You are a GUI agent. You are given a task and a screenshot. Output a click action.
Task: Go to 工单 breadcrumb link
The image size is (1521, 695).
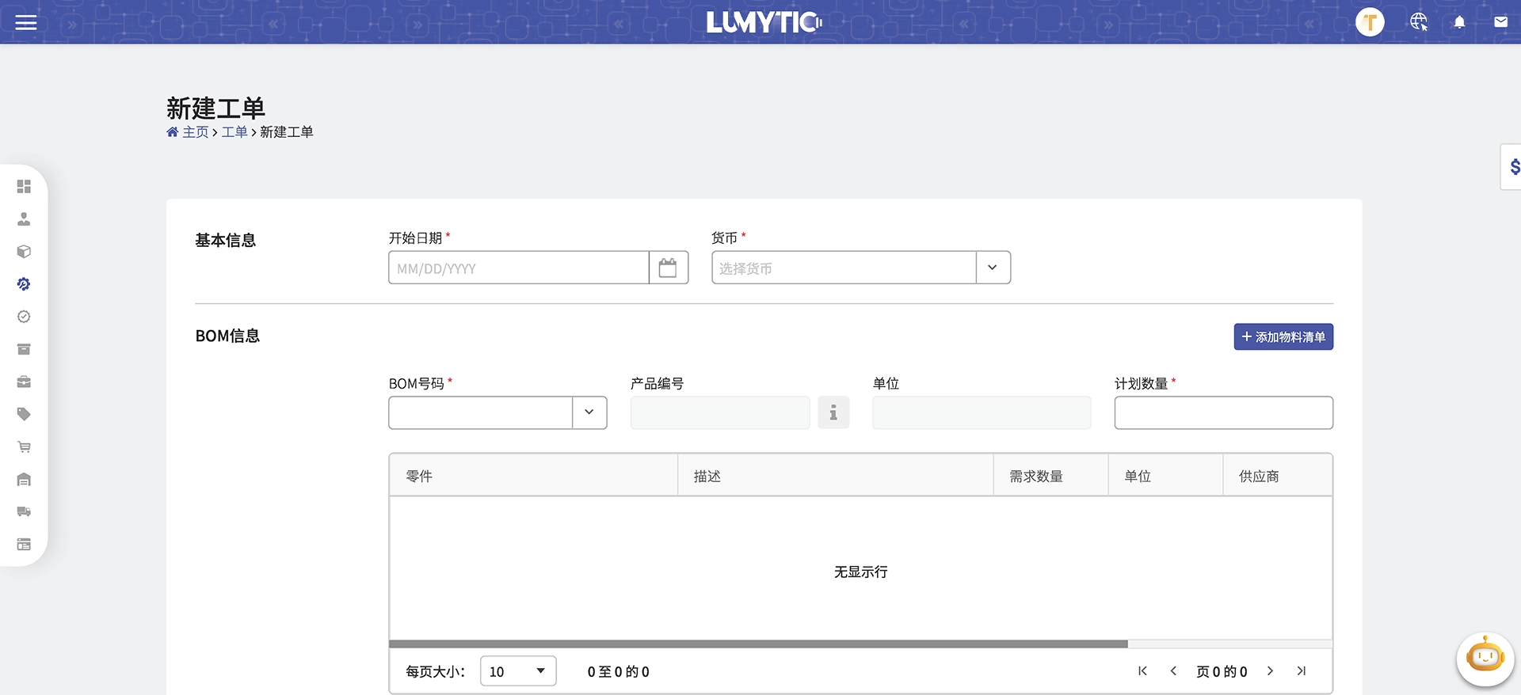[234, 132]
